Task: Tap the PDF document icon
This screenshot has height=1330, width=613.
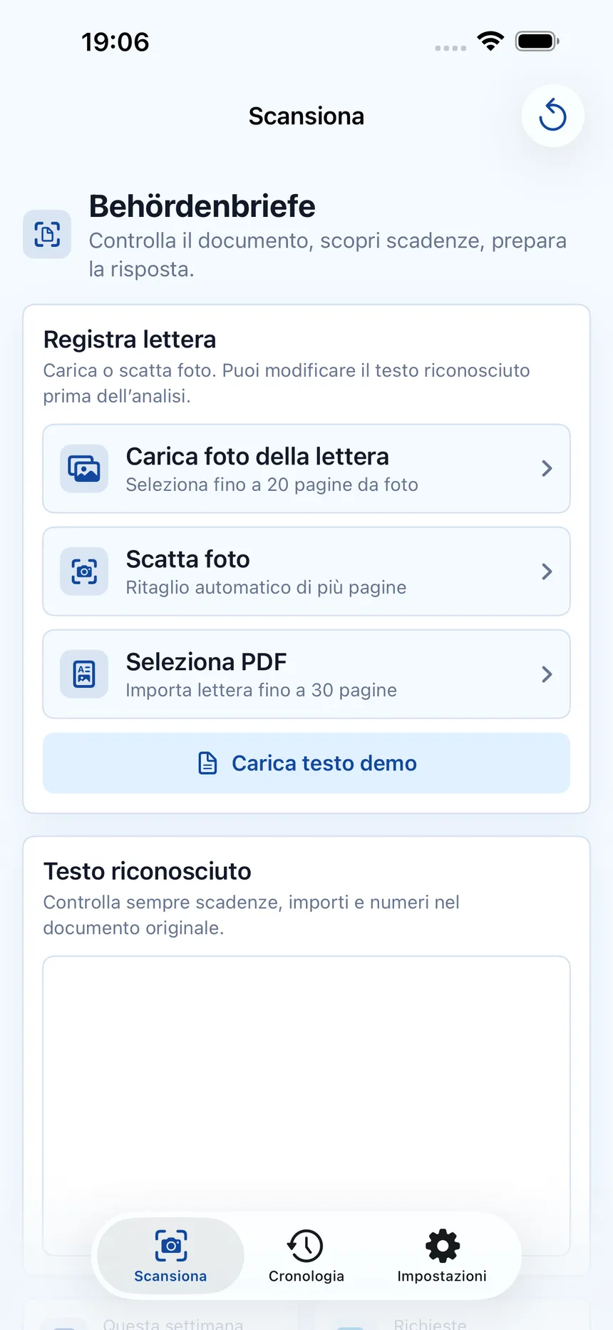Action: (84, 674)
